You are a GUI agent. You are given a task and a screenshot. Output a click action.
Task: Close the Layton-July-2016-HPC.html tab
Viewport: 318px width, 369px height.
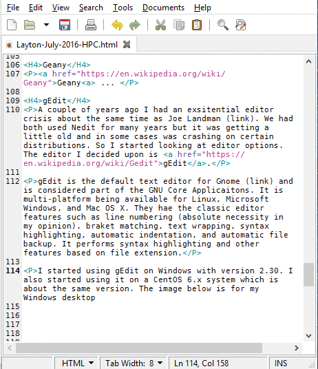(x=127, y=44)
